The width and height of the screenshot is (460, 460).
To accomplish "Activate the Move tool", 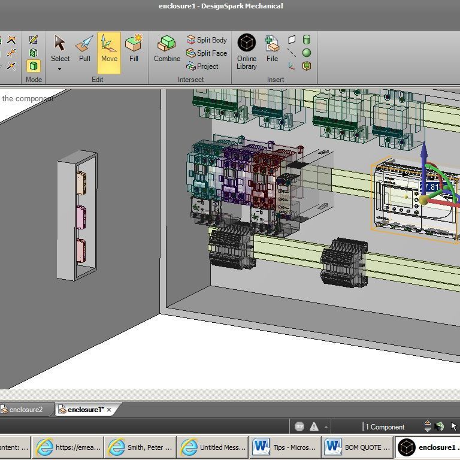I will (x=109, y=49).
